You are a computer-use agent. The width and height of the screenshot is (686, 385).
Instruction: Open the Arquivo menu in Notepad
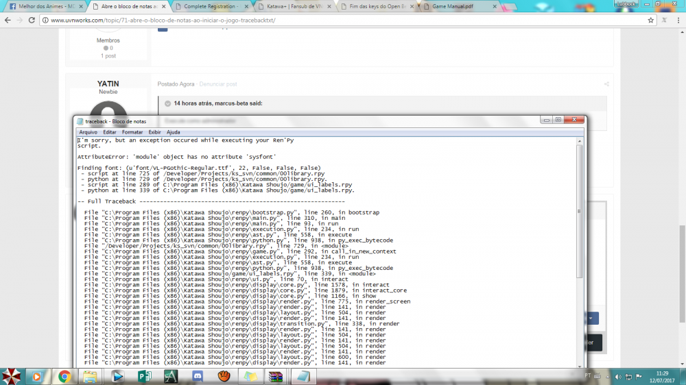(88, 132)
